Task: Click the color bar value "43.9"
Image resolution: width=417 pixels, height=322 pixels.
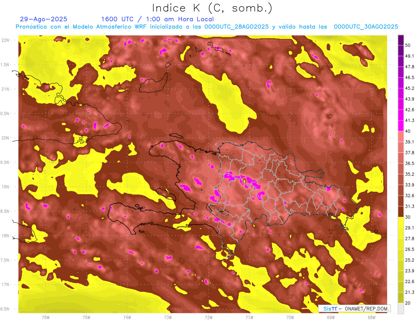Action: [409, 99]
